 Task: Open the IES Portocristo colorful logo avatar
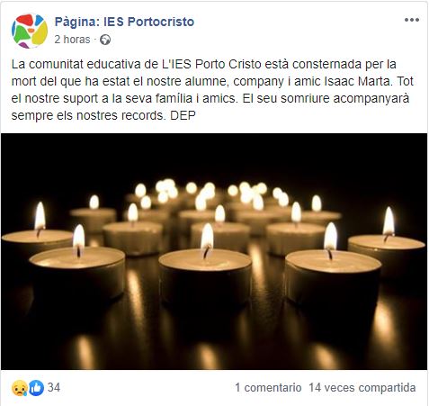click(30, 31)
